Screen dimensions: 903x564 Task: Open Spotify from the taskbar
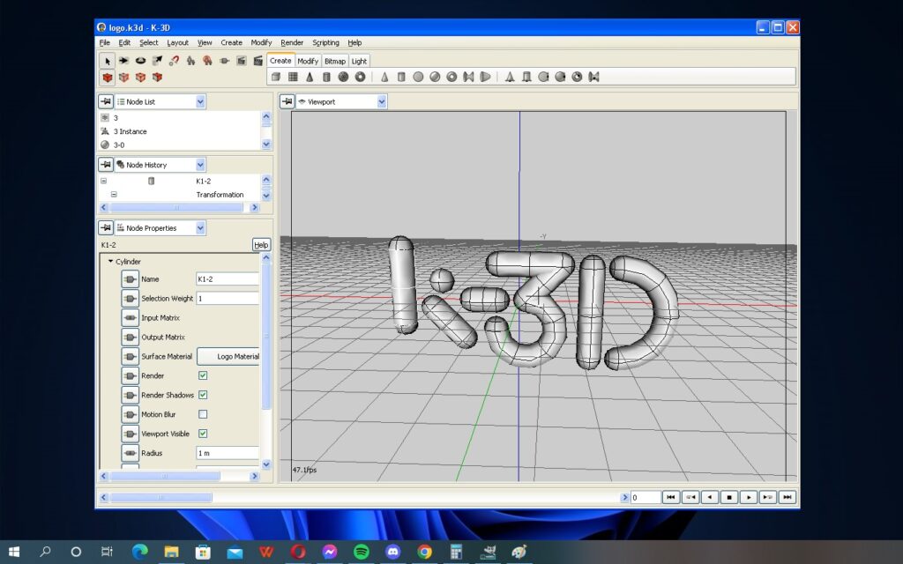(361, 552)
